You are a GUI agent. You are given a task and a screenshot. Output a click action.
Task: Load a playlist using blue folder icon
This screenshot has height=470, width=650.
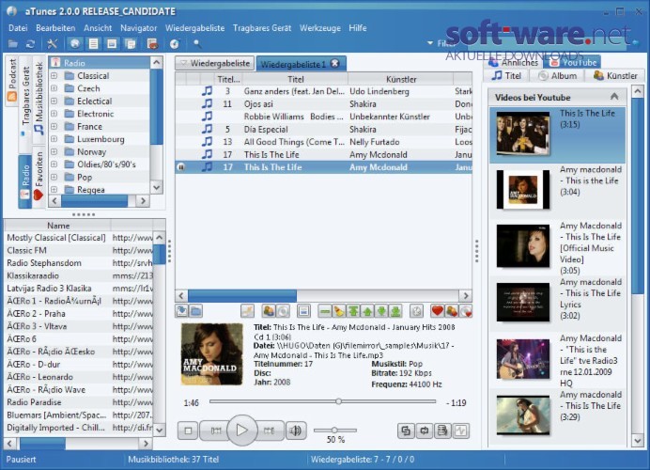click(x=195, y=311)
